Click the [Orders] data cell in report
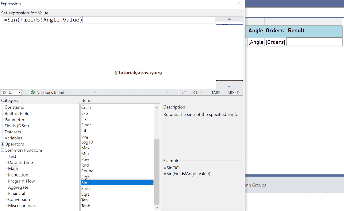 (275, 42)
